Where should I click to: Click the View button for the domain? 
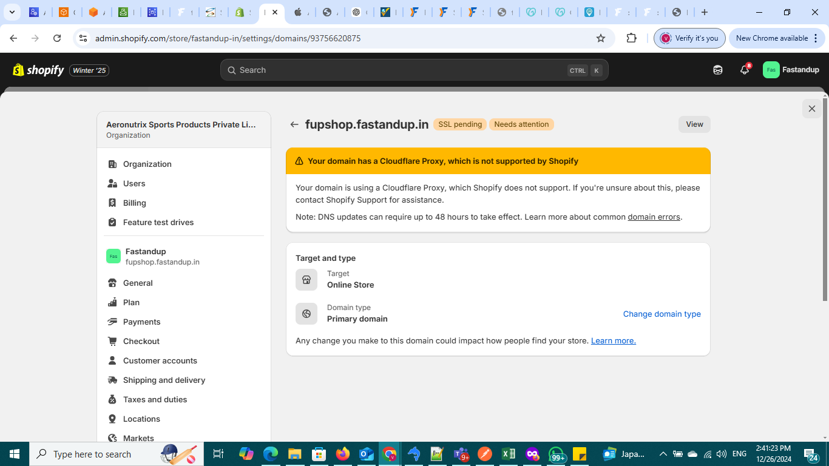point(694,124)
